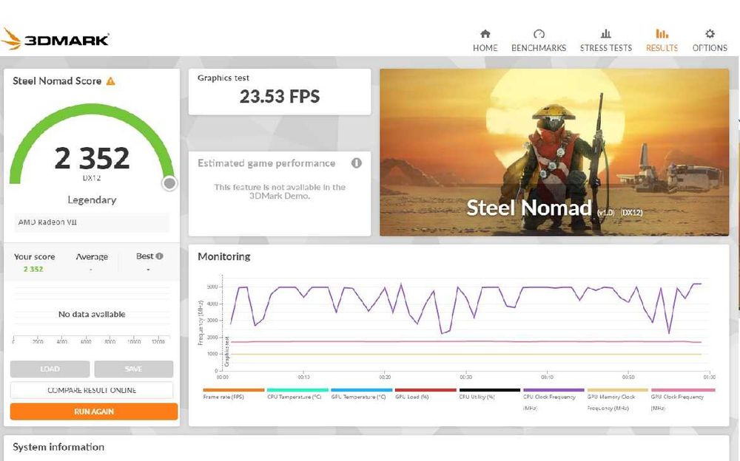Click the green Your score value 2 352

pos(33,269)
